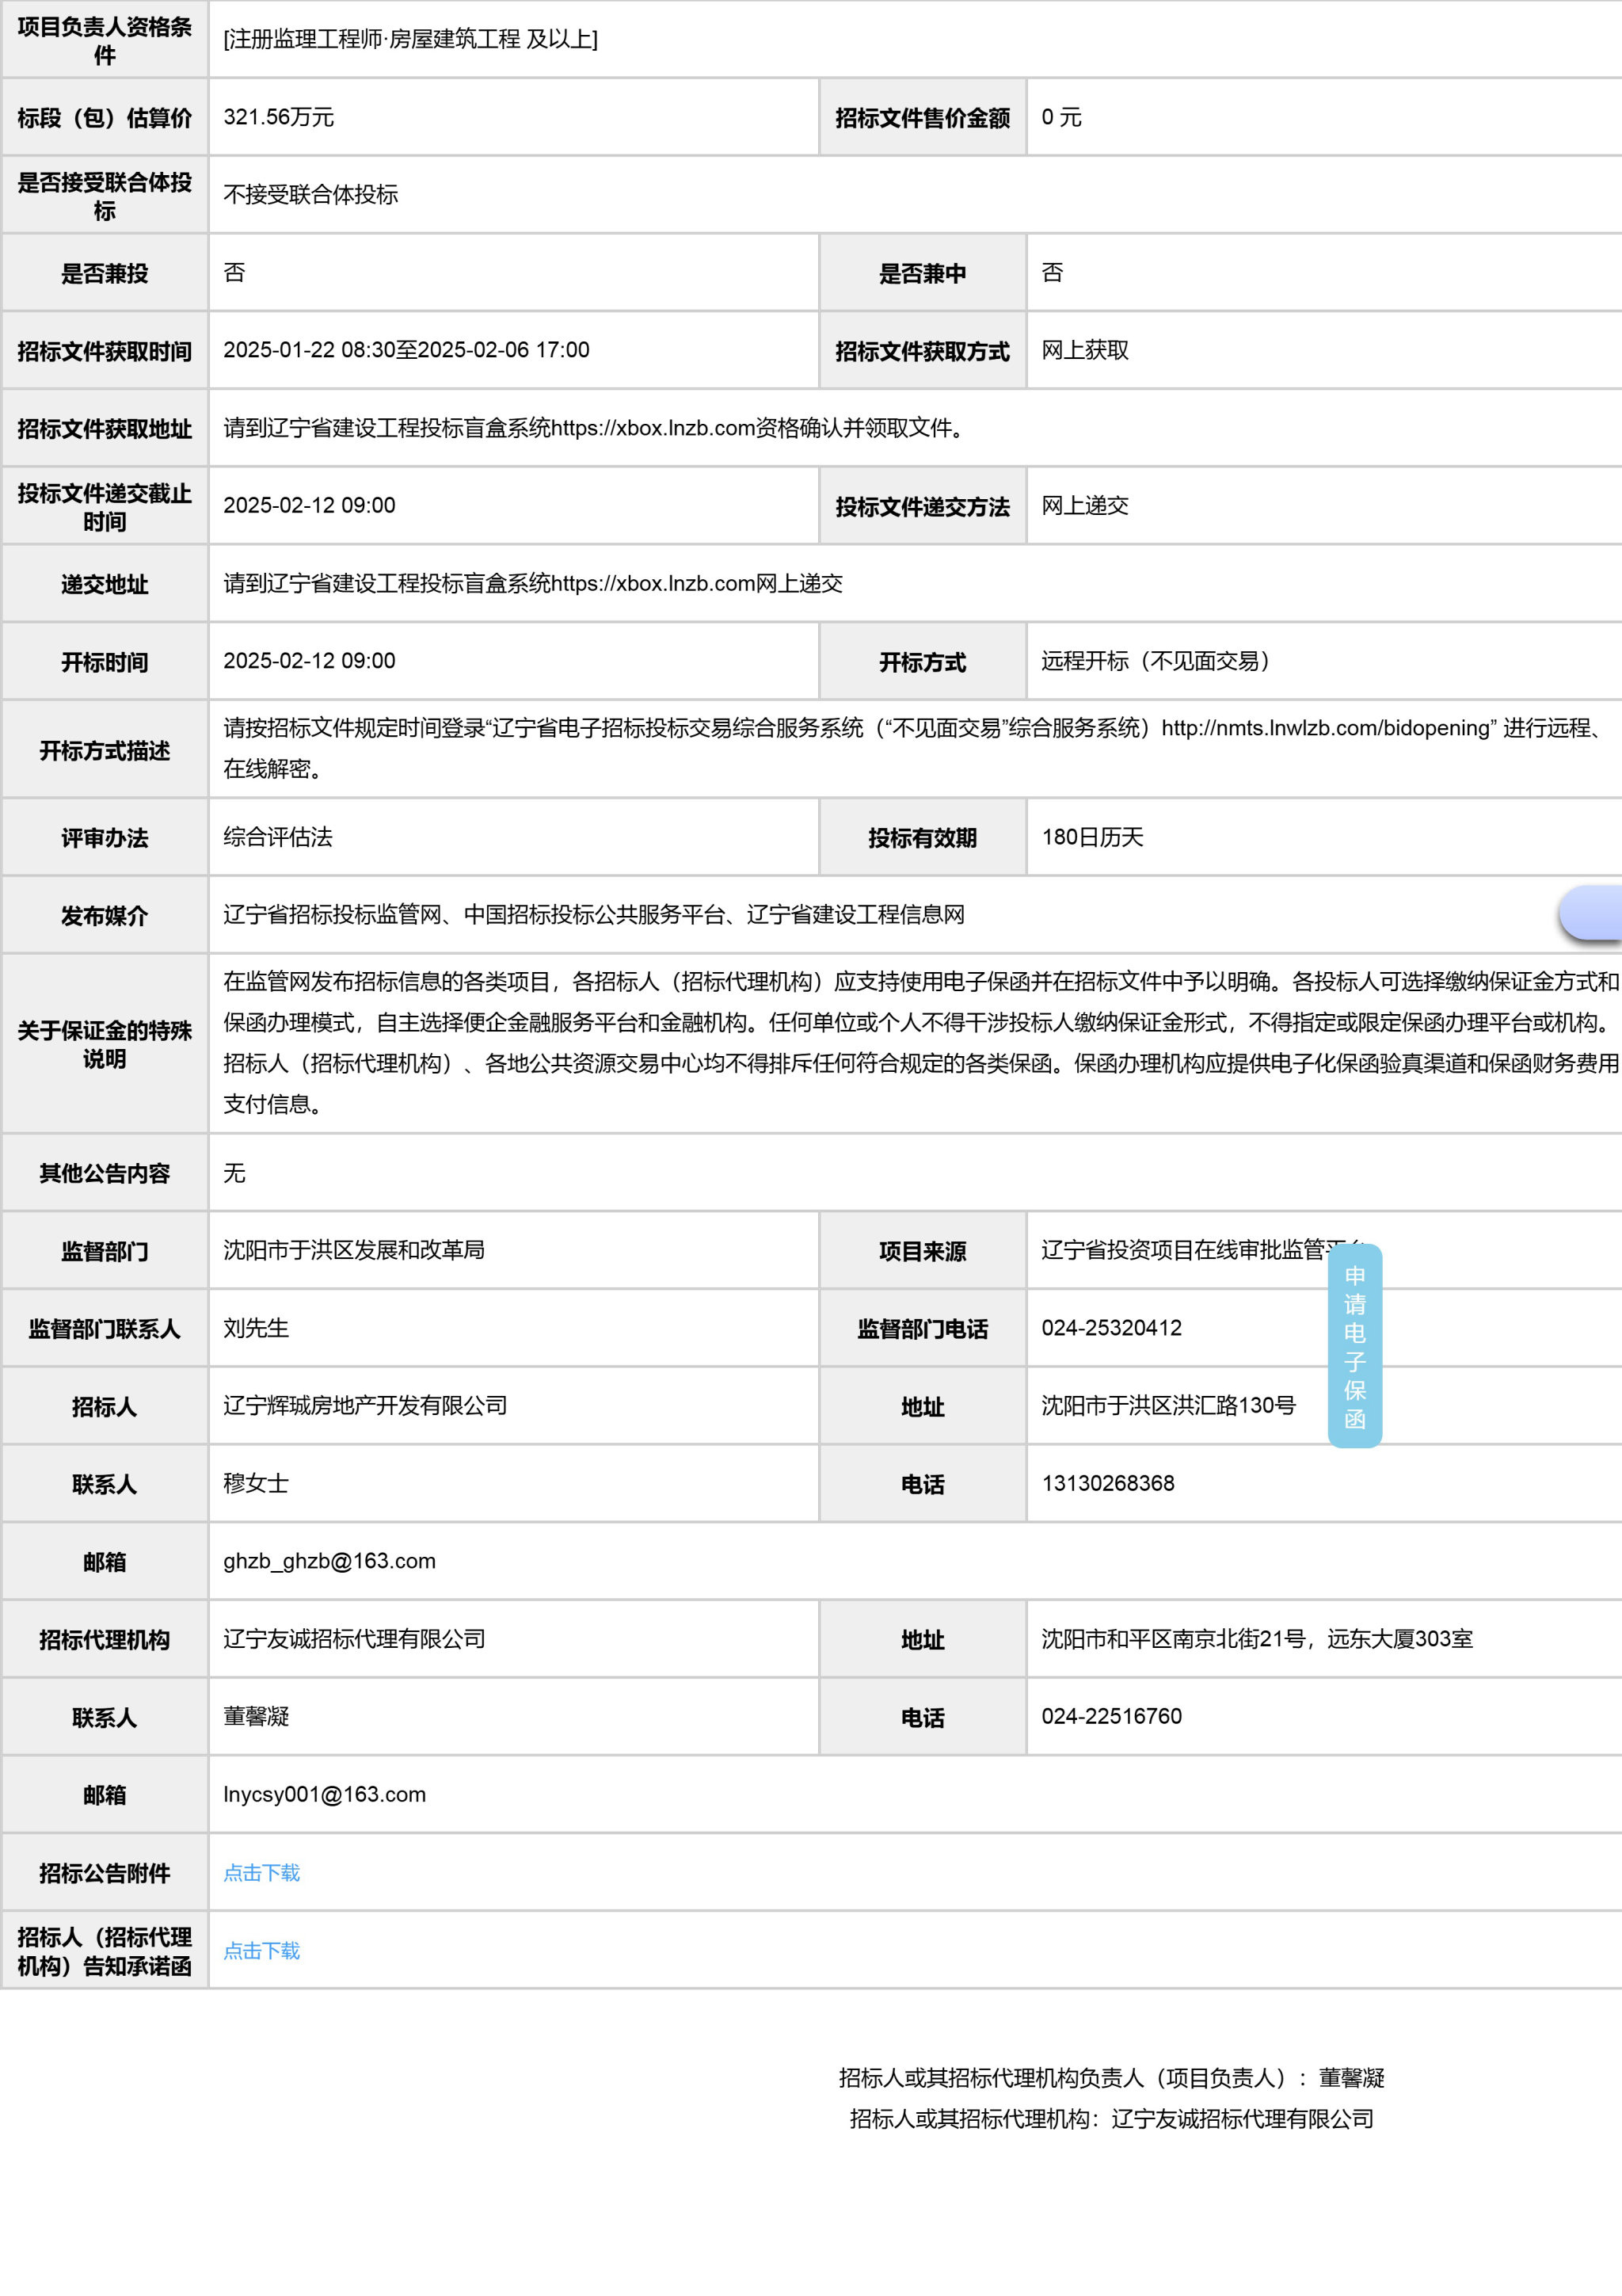Click the email ghzb_ghzb@163.com
This screenshot has width=1622, height=2296.
329,1561
